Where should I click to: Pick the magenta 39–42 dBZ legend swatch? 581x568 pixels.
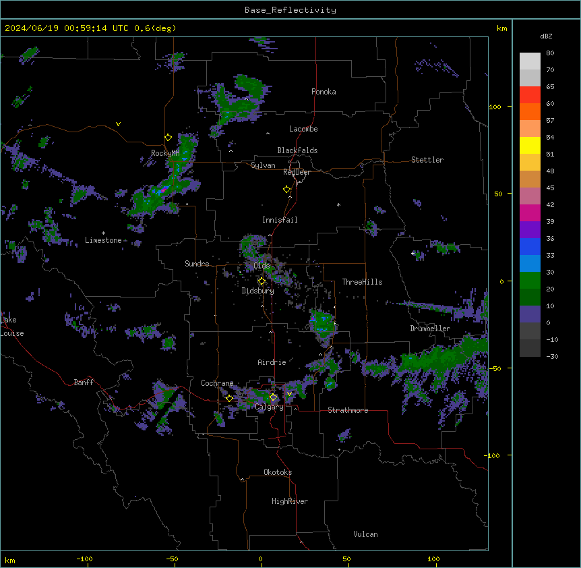(x=530, y=212)
